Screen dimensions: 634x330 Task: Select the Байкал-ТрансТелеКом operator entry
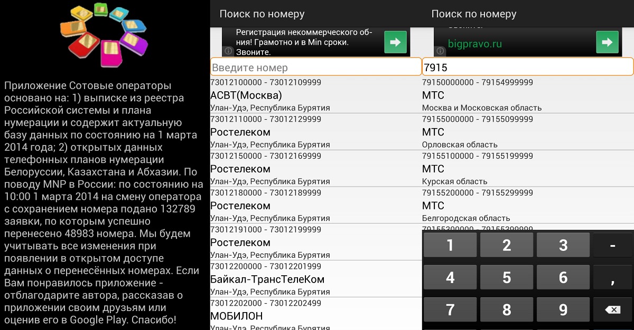coord(267,279)
